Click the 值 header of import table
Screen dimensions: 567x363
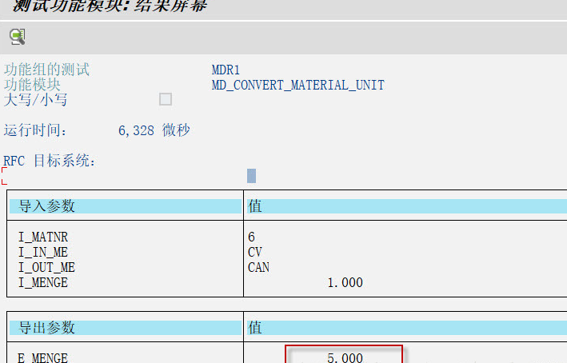pos(255,206)
